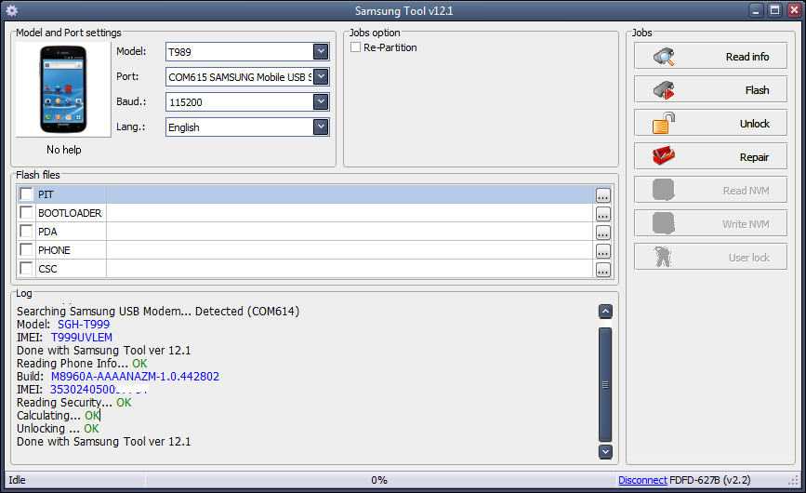Viewport: 806px width, 493px height.
Task: Tick the PDA flash file checkbox
Action: click(x=26, y=231)
